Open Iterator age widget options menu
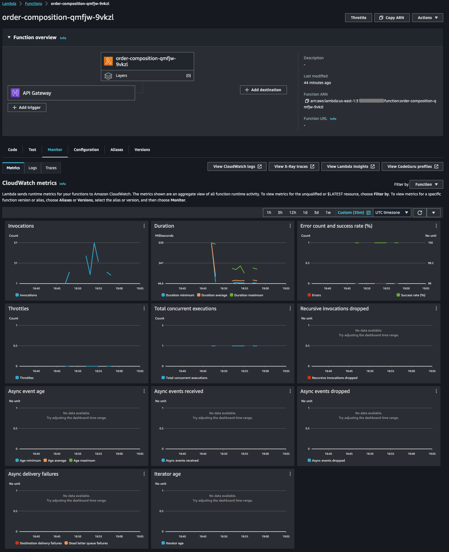 pos(290,474)
